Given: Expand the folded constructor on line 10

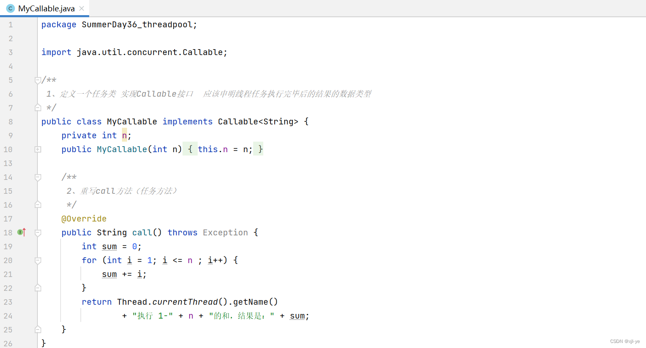Looking at the screenshot, I should pos(38,149).
